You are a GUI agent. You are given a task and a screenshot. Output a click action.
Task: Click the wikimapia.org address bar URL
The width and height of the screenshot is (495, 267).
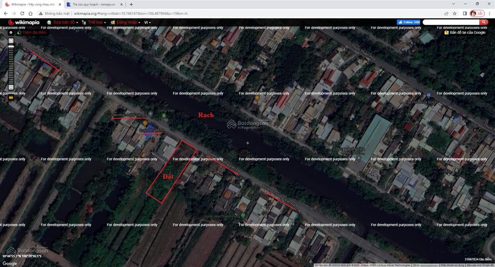[131, 13]
